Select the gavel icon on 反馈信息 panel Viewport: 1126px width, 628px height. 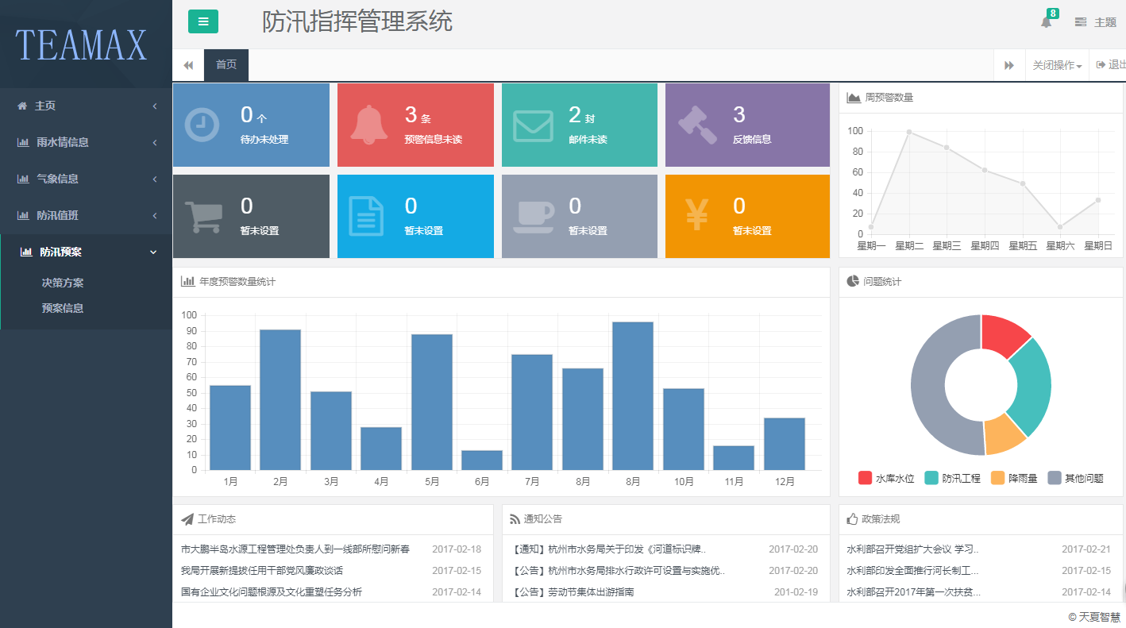tap(696, 125)
